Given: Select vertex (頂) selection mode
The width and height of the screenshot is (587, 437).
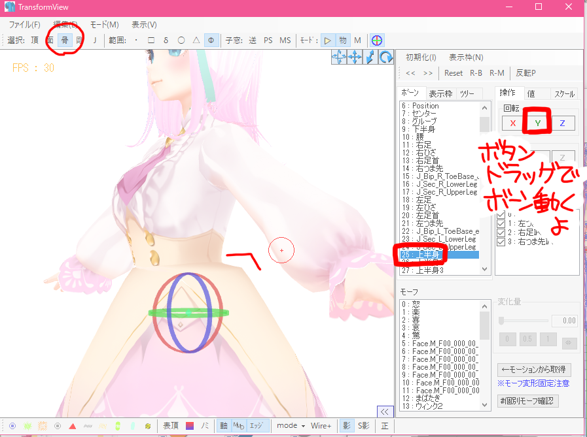Looking at the screenshot, I should click(35, 40).
